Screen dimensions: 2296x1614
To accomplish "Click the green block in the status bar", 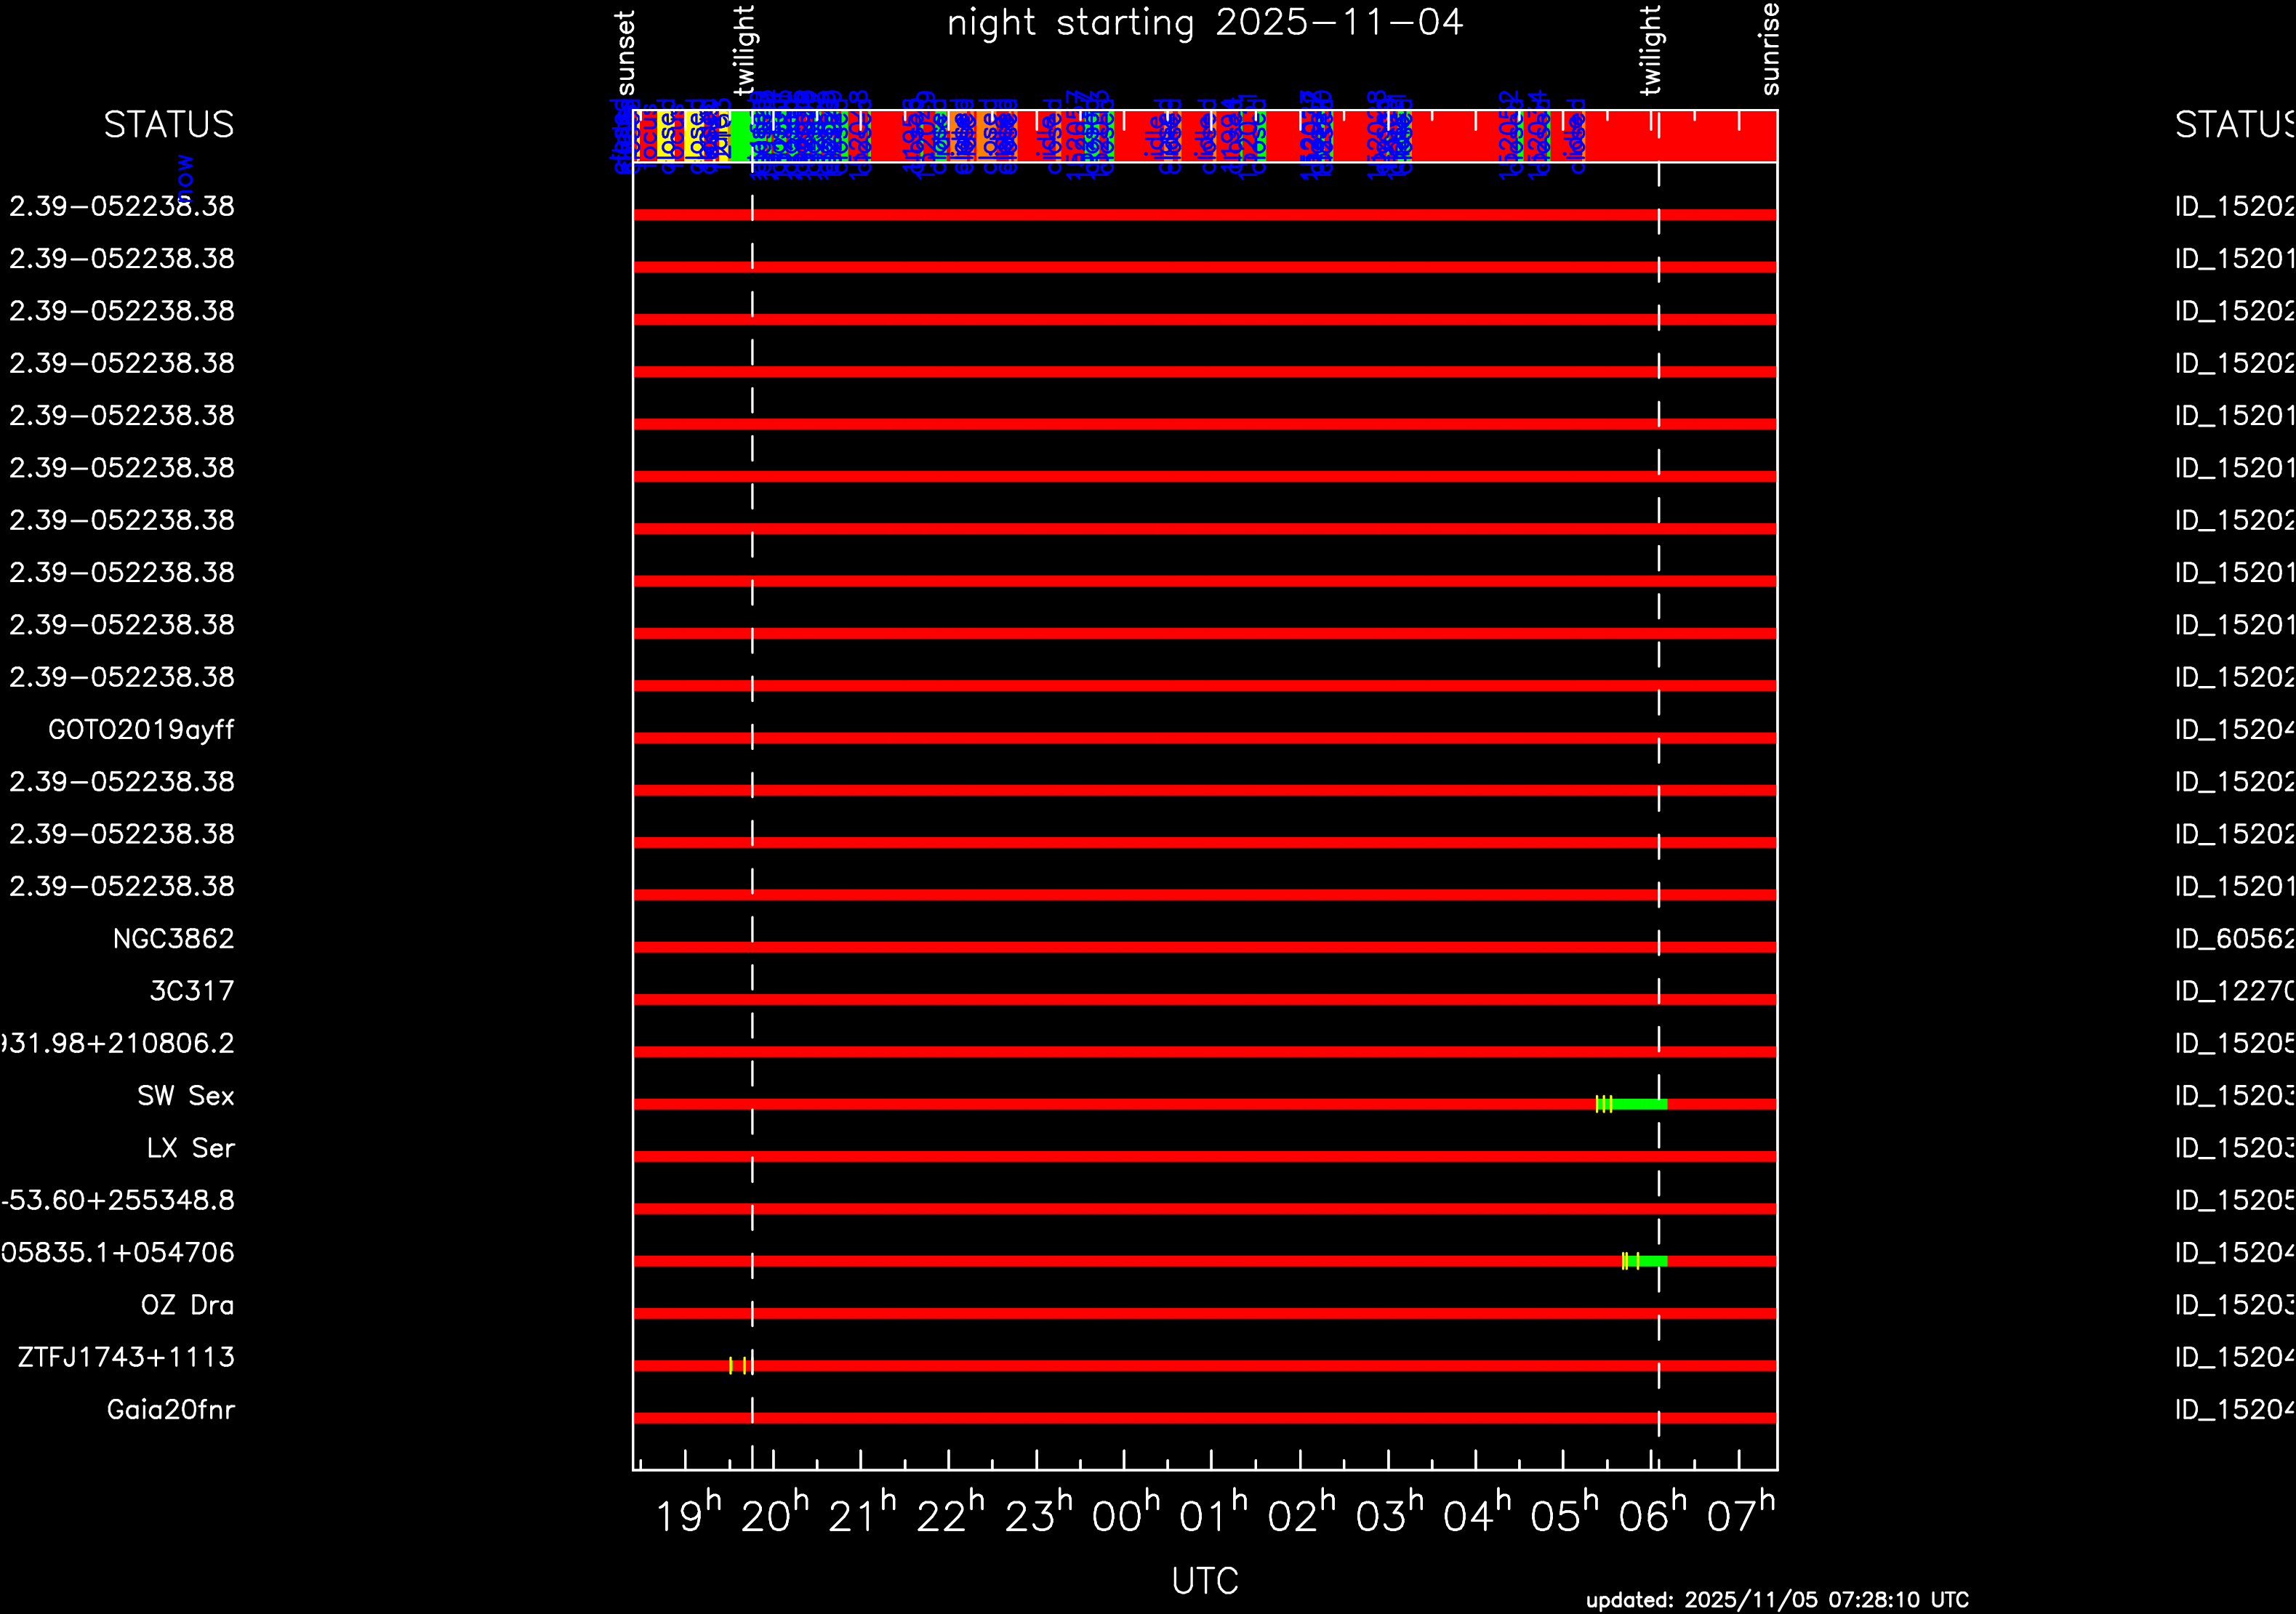I will pyautogui.click(x=740, y=136).
